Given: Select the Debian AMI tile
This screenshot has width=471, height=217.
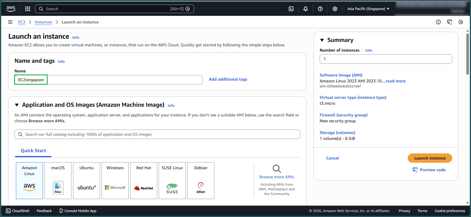Looking at the screenshot, I should click(201, 181).
